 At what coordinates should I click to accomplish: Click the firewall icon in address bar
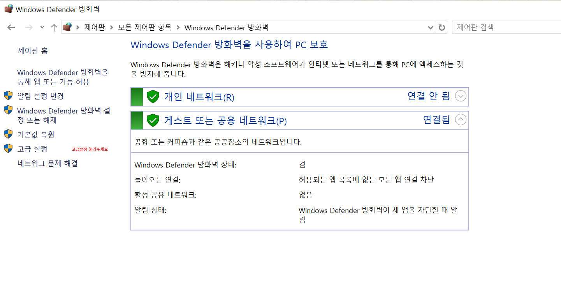point(67,27)
